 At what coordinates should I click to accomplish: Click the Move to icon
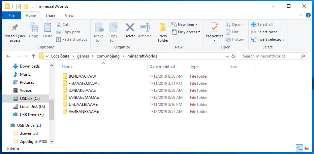coord(99,28)
